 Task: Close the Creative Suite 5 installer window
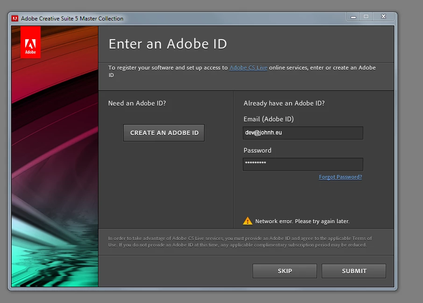[x=383, y=17]
